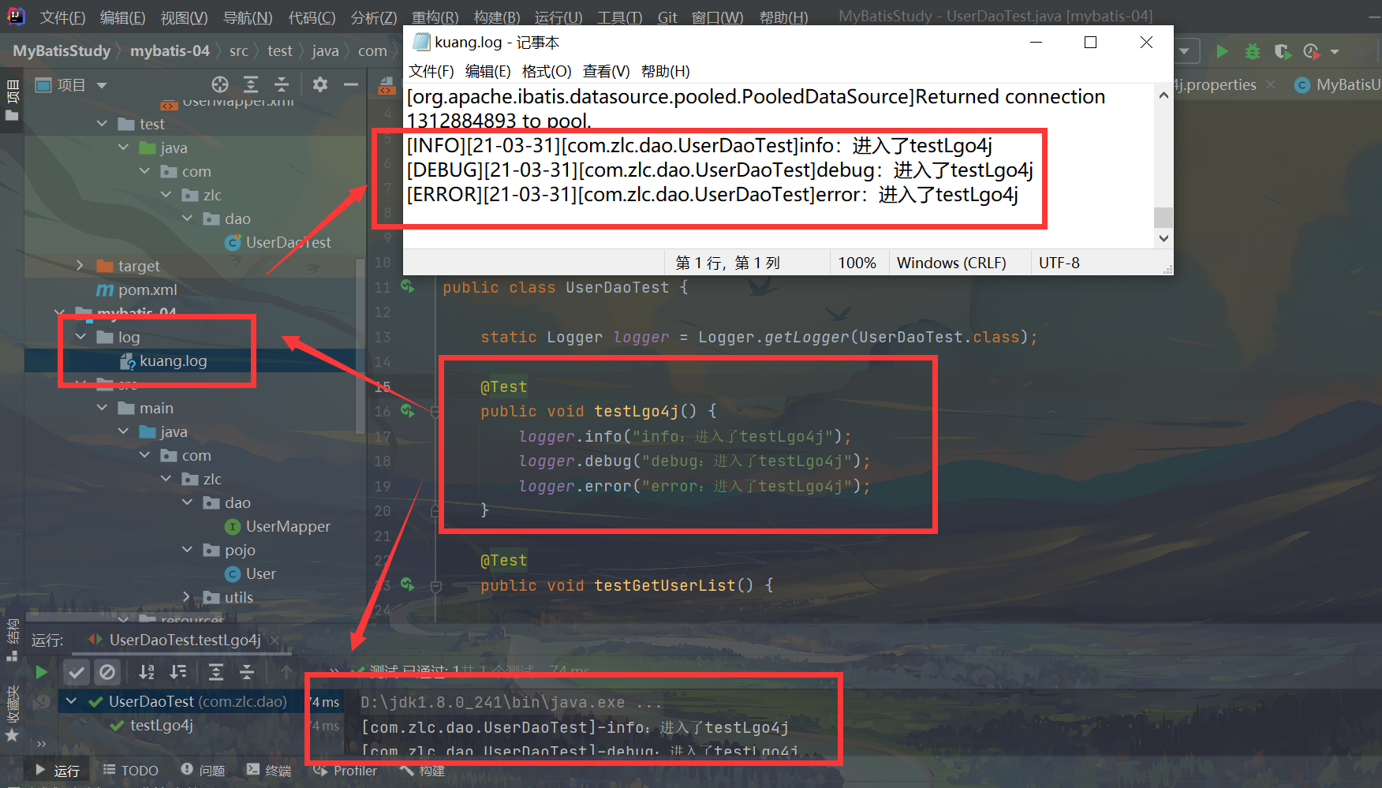Screen dimensions: 1382x788
Task: Expand all nodes using project toolbar icon
Action: (x=251, y=84)
